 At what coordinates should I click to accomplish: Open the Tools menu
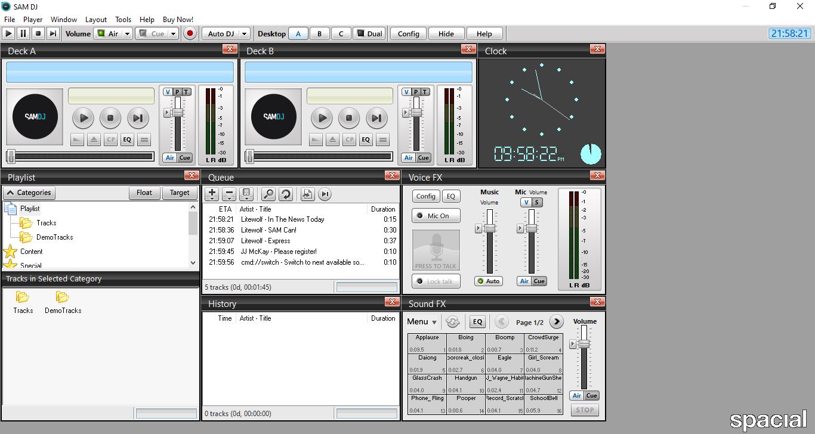coord(124,20)
